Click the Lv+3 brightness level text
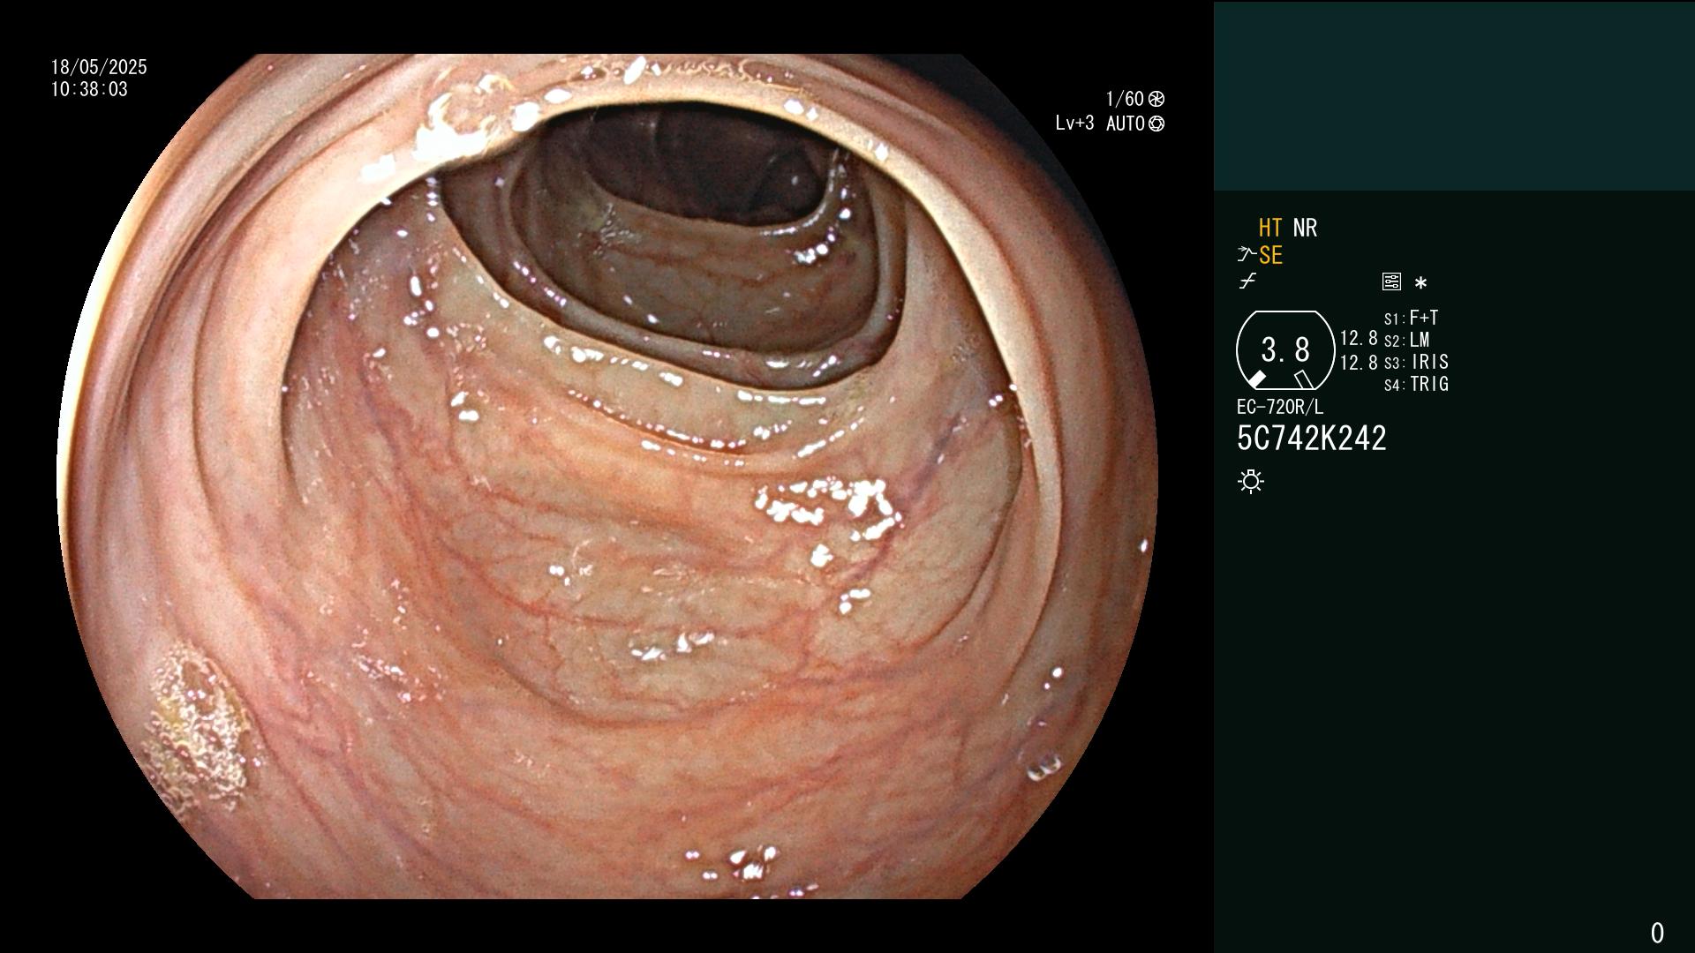This screenshot has height=953, width=1695. pos(1074,124)
